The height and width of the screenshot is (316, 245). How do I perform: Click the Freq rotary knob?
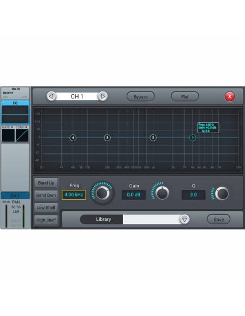pyautogui.click(x=102, y=193)
